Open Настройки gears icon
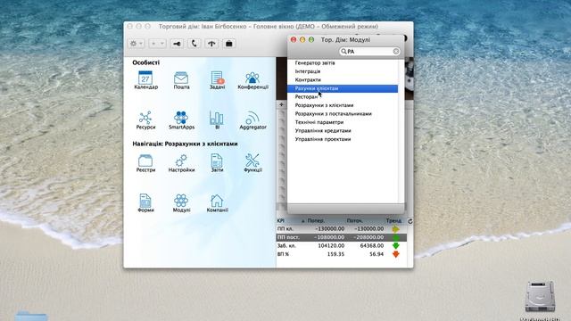Viewport: 571px width, 321px height. pos(181,162)
